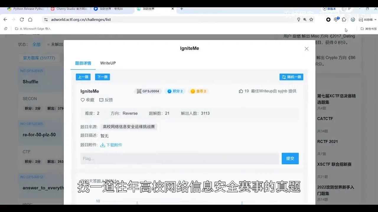This screenshot has width=378, height=212.
Task: Open site information icon in address bar
Action: coord(45,19)
